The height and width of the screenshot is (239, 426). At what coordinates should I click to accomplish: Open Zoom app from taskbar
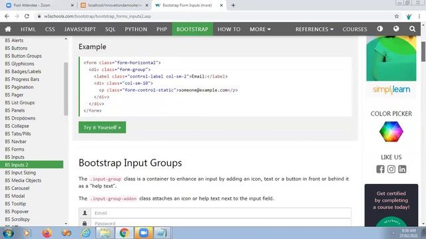(144, 233)
